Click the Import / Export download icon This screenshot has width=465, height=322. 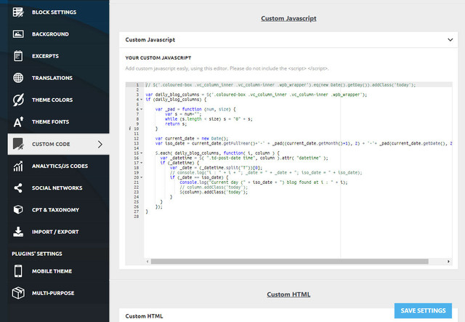pyautogui.click(x=18, y=231)
